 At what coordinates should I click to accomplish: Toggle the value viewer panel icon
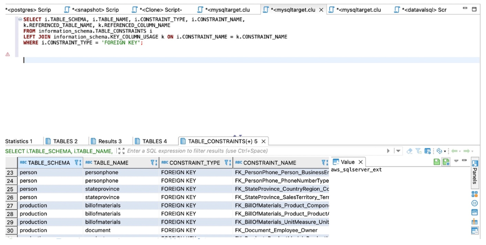(x=474, y=230)
